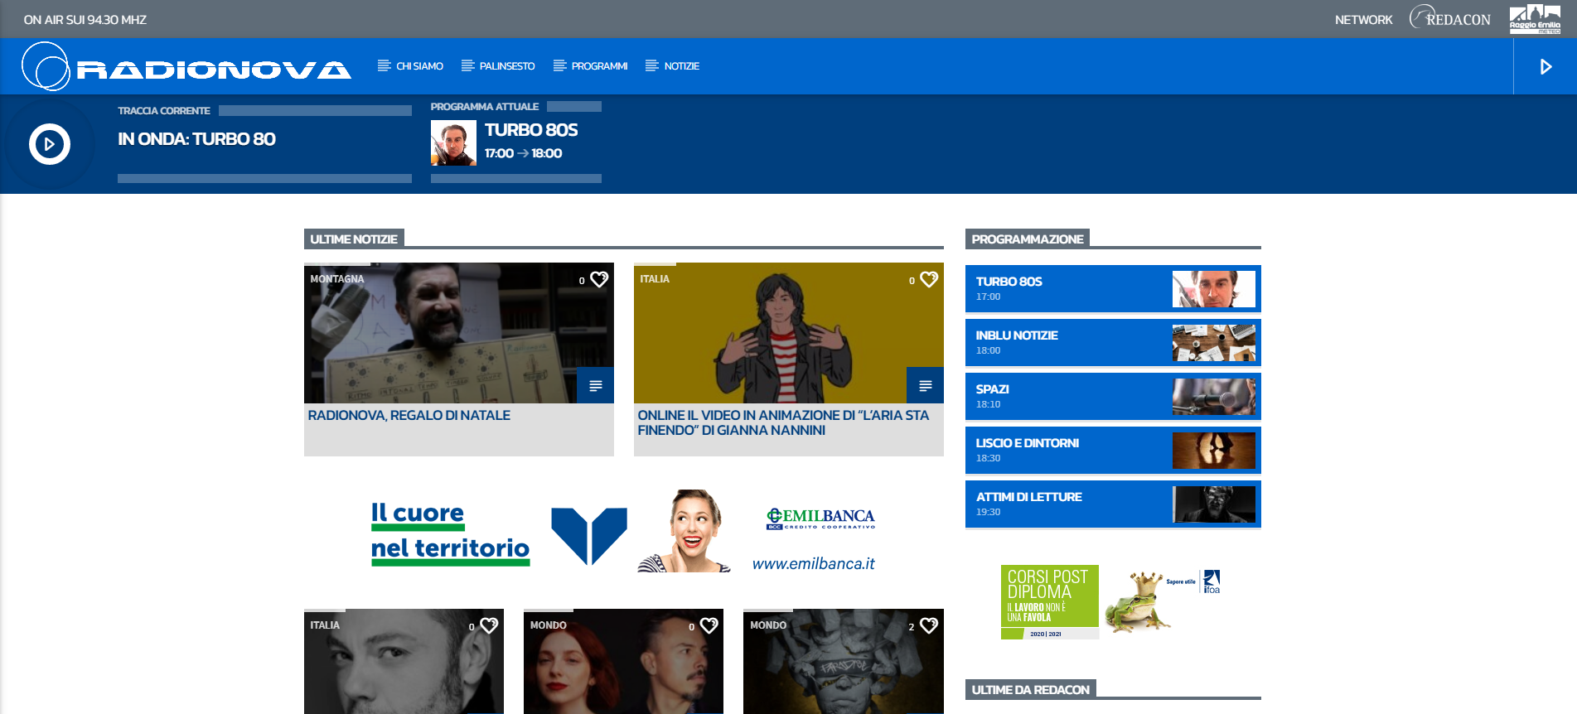1577x714 pixels.
Task: Open the Attimi di Letture 19:30 program
Action: (1113, 504)
